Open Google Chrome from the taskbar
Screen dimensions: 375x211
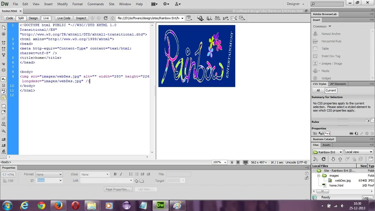point(41,205)
